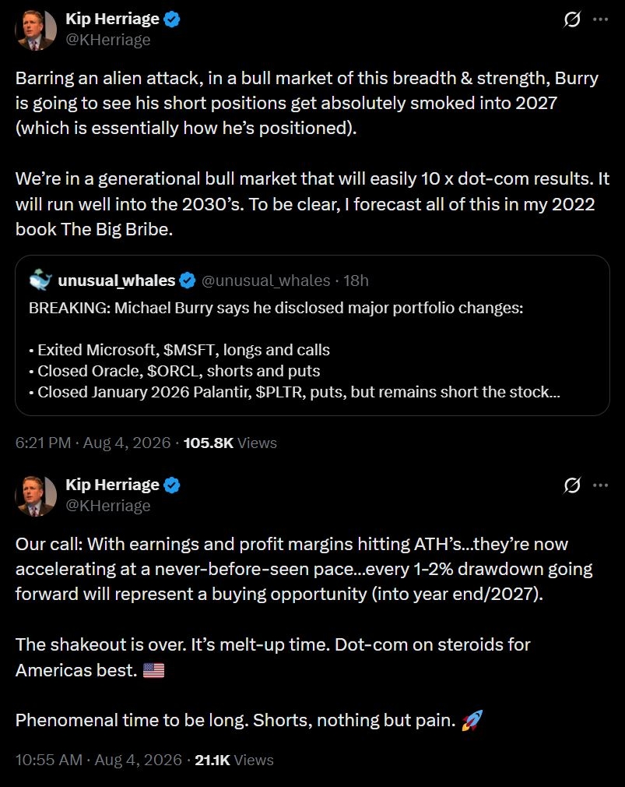This screenshot has width=625, height=787.
Task: Open the @KHerriage handle on the first tweet
Action: (107, 40)
